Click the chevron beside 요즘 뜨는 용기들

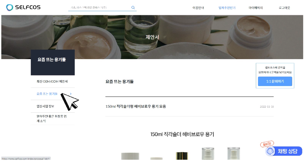(x=71, y=94)
